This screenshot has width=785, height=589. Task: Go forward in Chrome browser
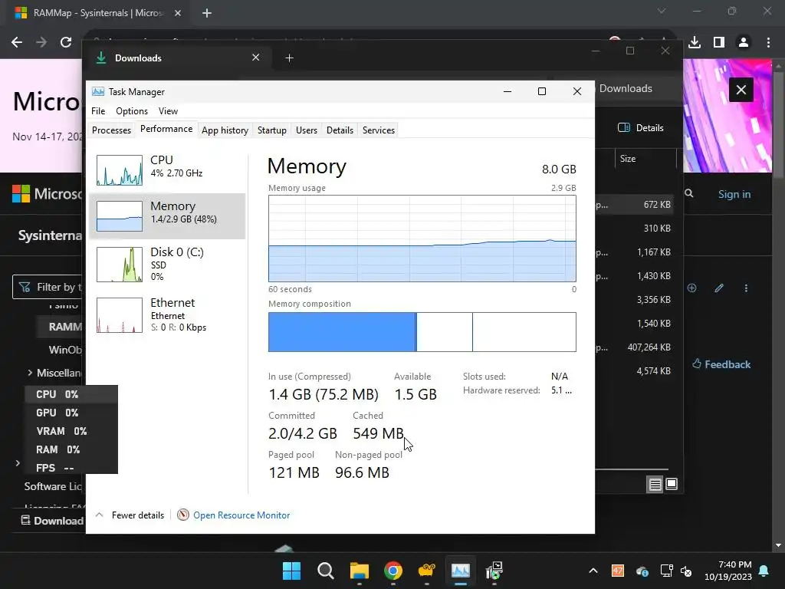(x=41, y=42)
